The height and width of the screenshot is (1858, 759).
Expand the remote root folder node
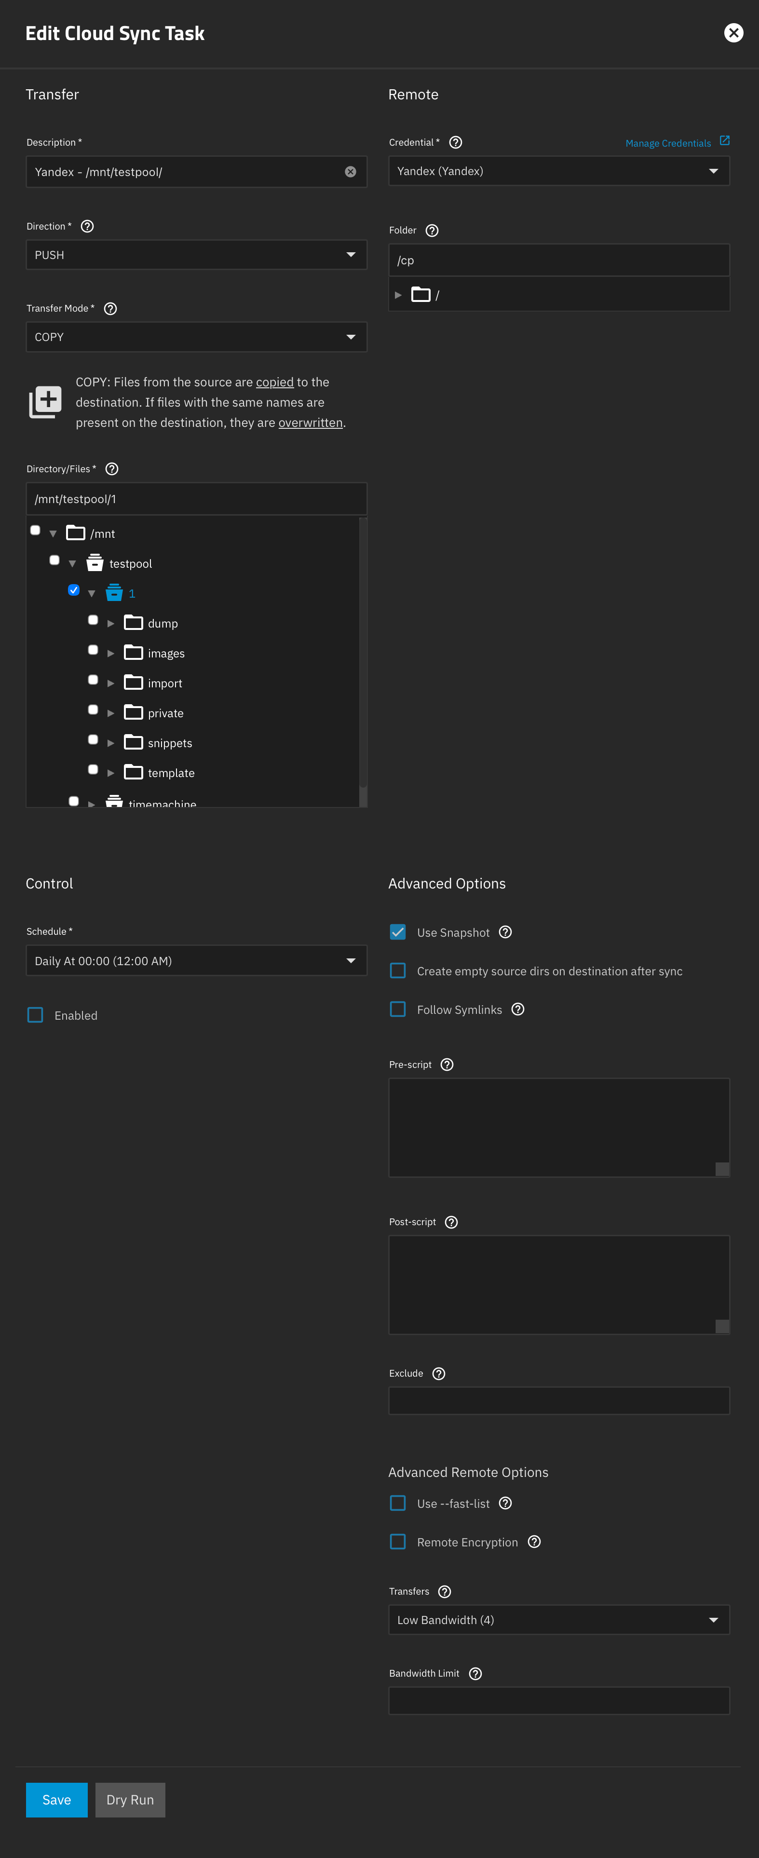pos(398,295)
